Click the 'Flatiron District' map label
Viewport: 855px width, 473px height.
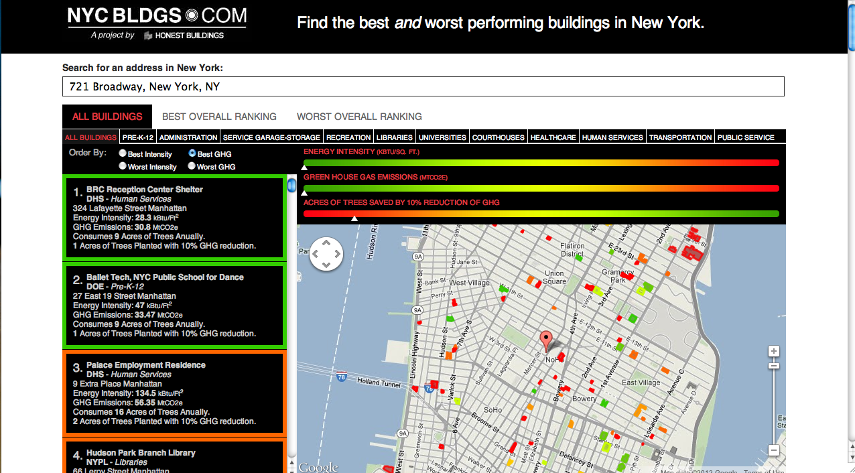point(572,250)
